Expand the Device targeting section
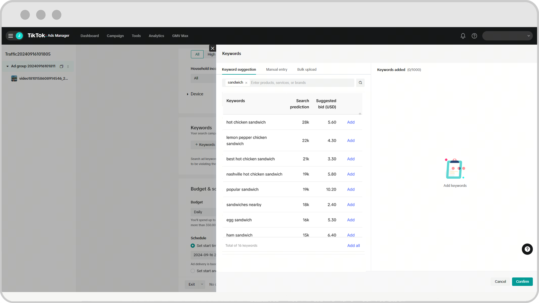Screen dimensions: 539x303 click(188, 94)
